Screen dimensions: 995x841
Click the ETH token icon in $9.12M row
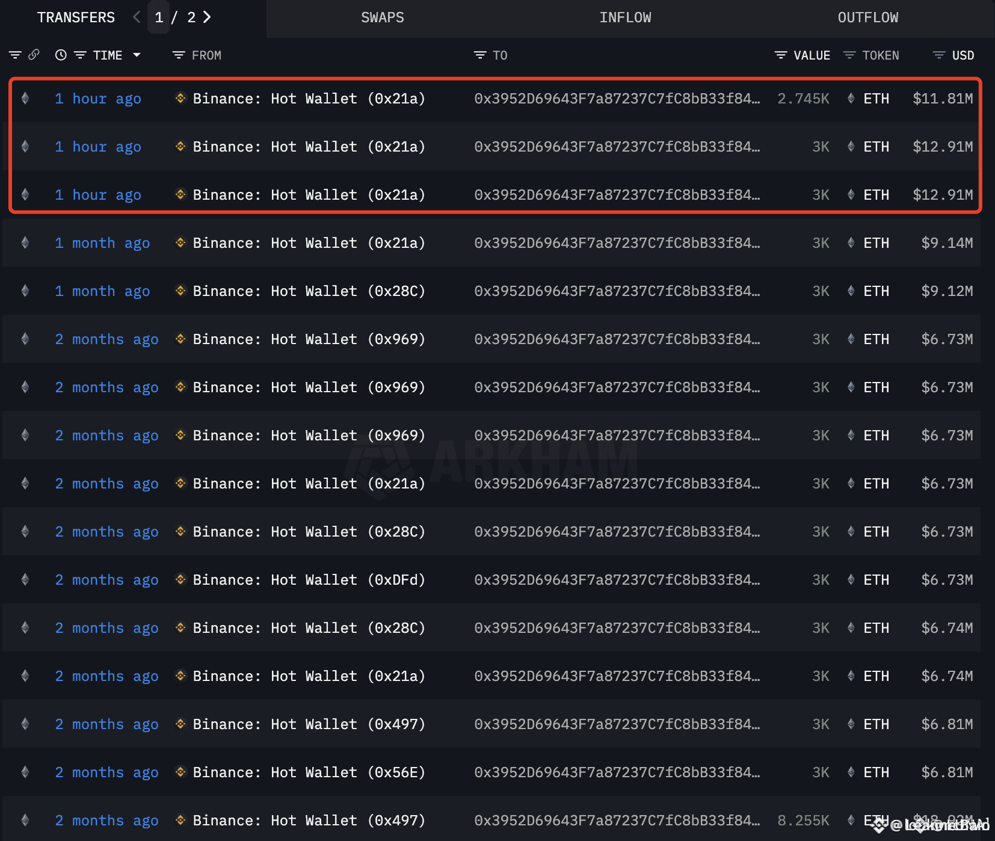point(851,291)
